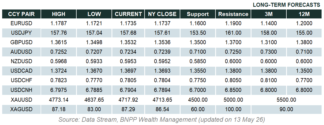Click the GBPUSD row label
Viewport: 324px width, 125px height.
click(x=21, y=42)
